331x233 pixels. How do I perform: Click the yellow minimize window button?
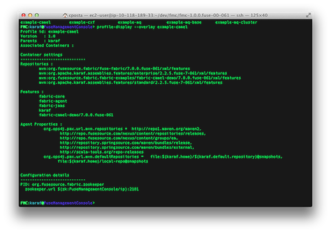(30, 15)
